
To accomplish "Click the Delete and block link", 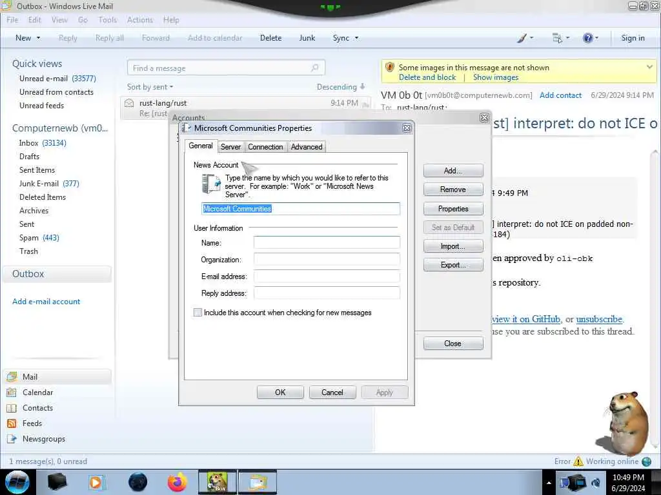I will coord(427,77).
